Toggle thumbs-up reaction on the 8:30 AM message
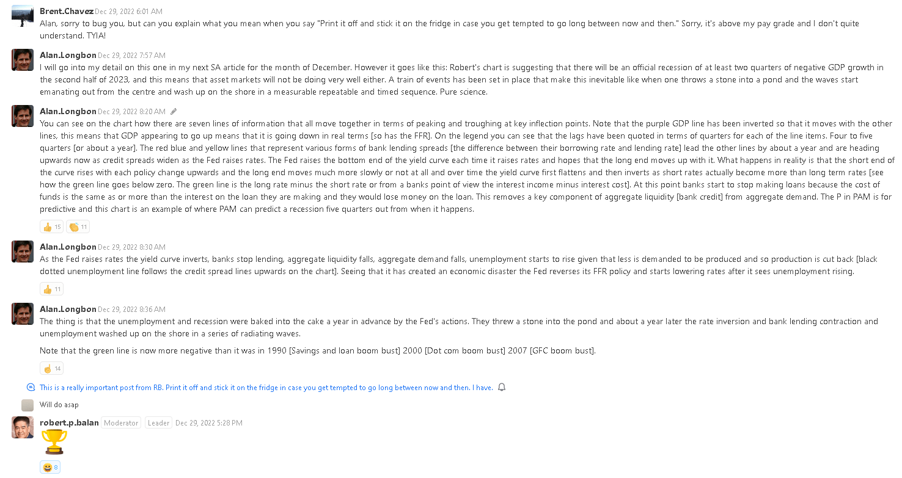Viewport: 902px width, 478px height. click(51, 289)
